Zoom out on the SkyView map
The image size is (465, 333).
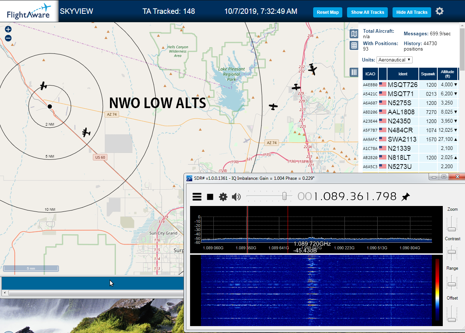pyautogui.click(x=8, y=38)
